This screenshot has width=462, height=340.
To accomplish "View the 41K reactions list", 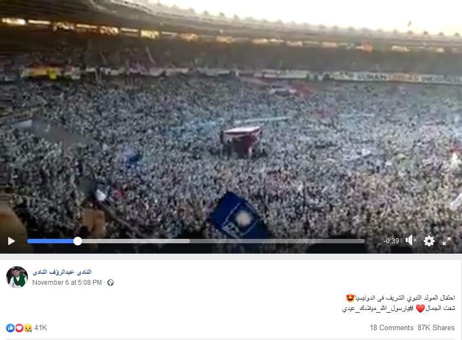I will pos(41,327).
